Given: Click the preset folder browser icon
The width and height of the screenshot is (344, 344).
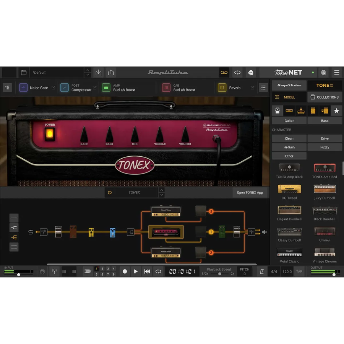Looking at the screenshot, I should pyautogui.click(x=24, y=73).
